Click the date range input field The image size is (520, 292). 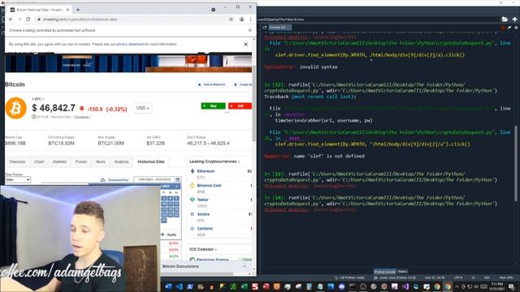click(154, 179)
